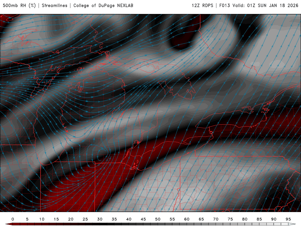Click the 'Streamlines' label in header
Viewport: 301px width, 226px height.
55,5
